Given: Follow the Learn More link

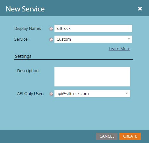Looking at the screenshot, I should point(119,49).
